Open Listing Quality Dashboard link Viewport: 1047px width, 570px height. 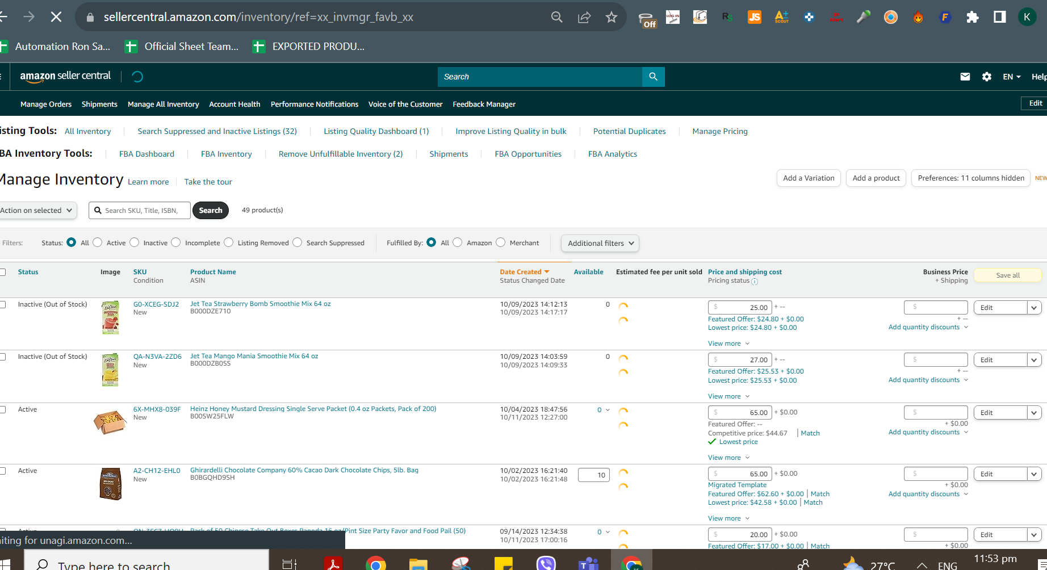click(376, 131)
